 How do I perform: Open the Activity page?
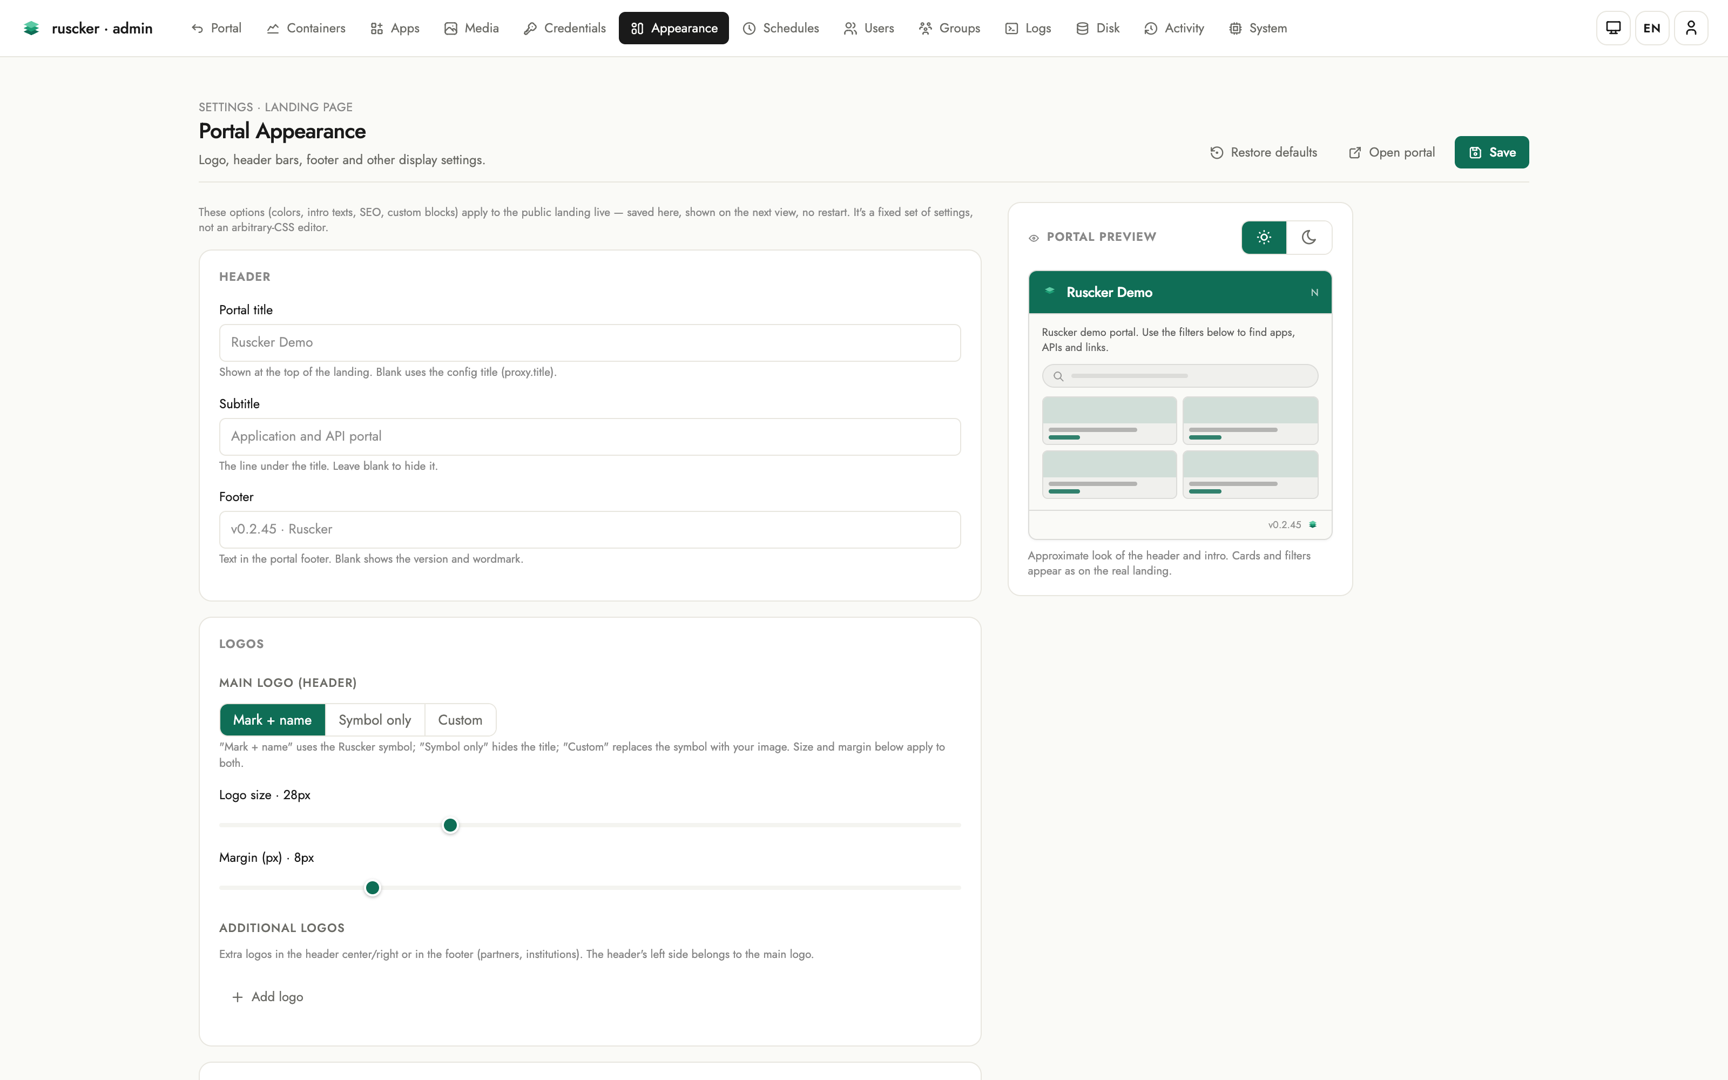[x=1174, y=28]
